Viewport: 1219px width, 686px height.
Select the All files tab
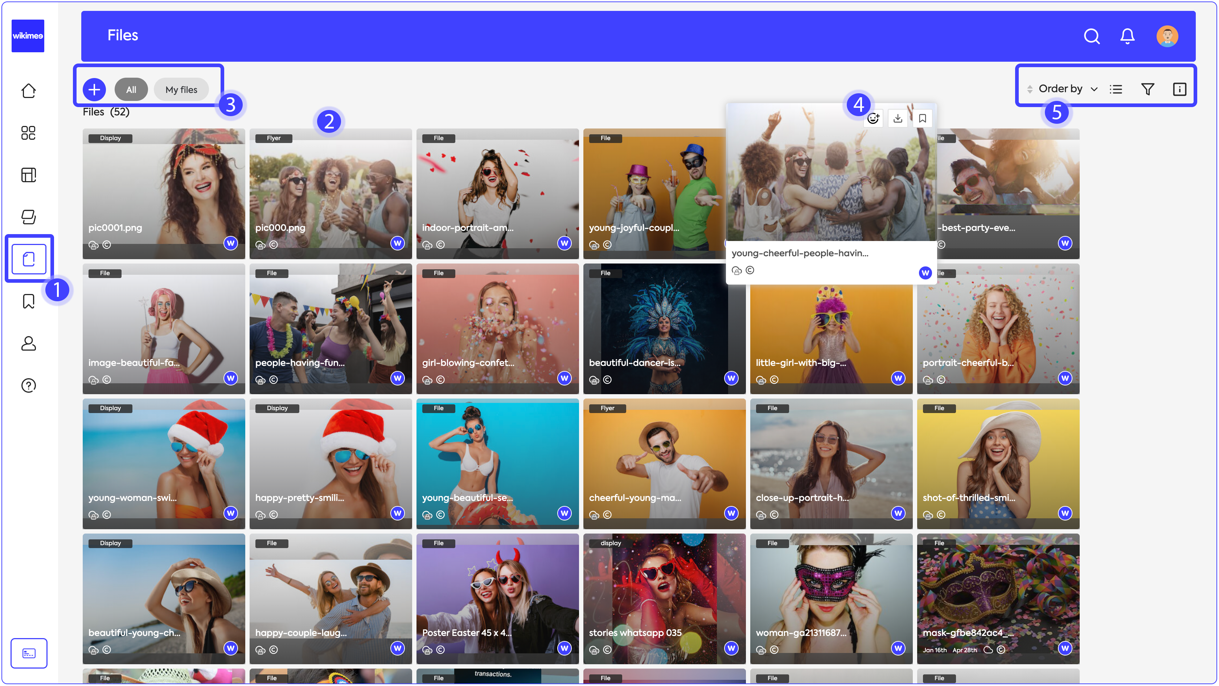pyautogui.click(x=131, y=90)
